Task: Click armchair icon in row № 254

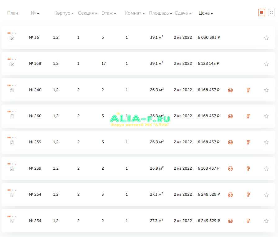Action: click(230, 195)
